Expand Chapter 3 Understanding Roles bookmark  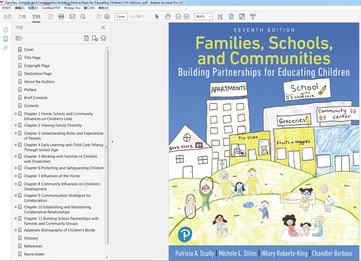(x=16, y=133)
